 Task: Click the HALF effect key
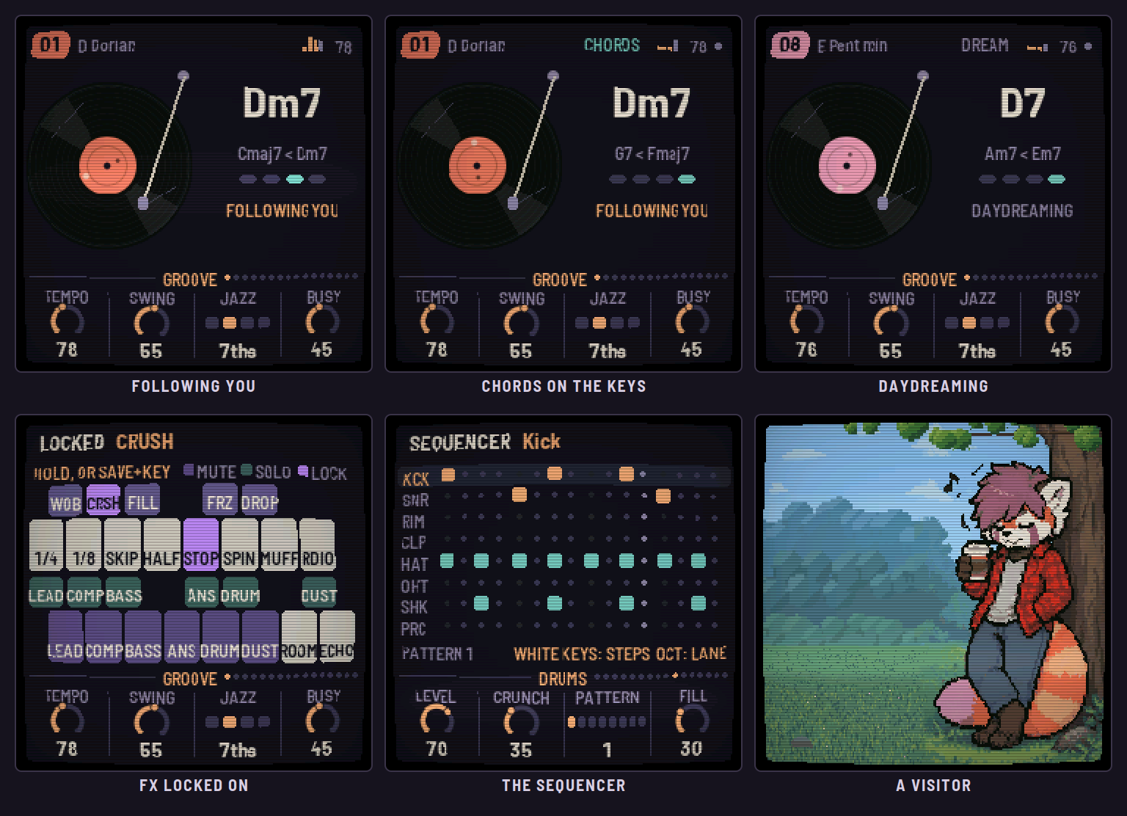click(x=161, y=544)
